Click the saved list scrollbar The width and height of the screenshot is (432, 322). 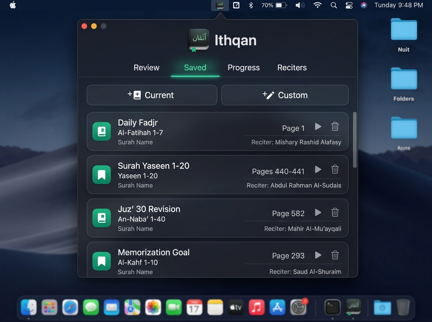tap(355, 139)
